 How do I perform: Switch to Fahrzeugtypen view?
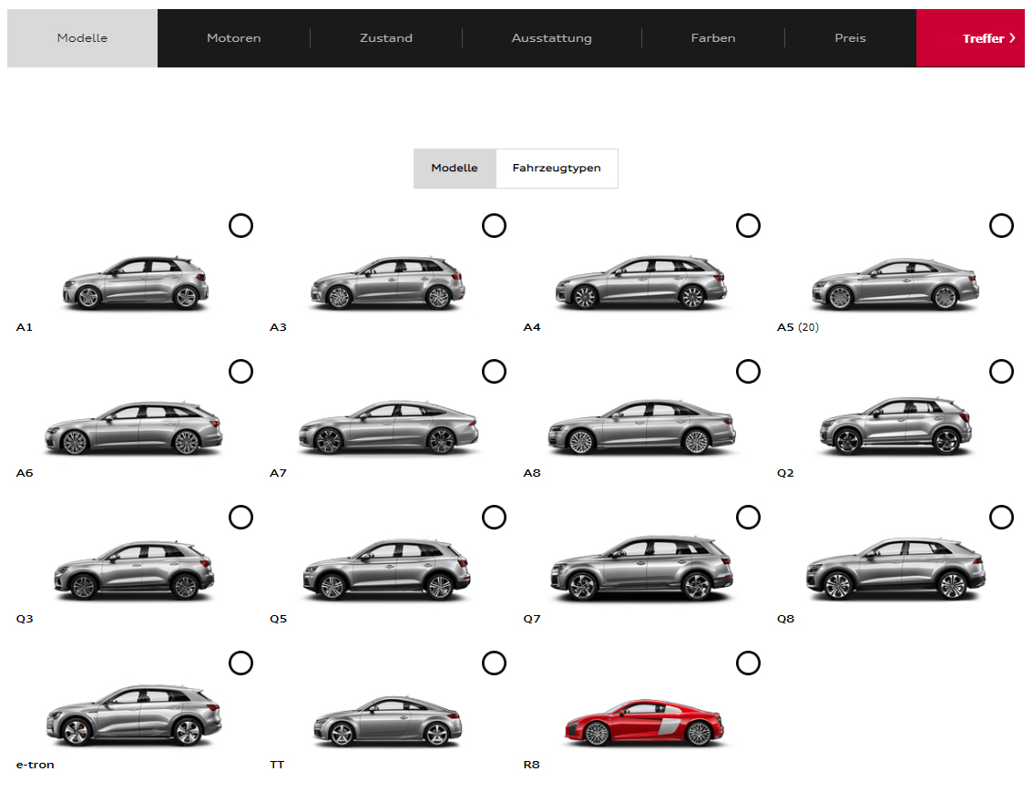pyautogui.click(x=557, y=168)
